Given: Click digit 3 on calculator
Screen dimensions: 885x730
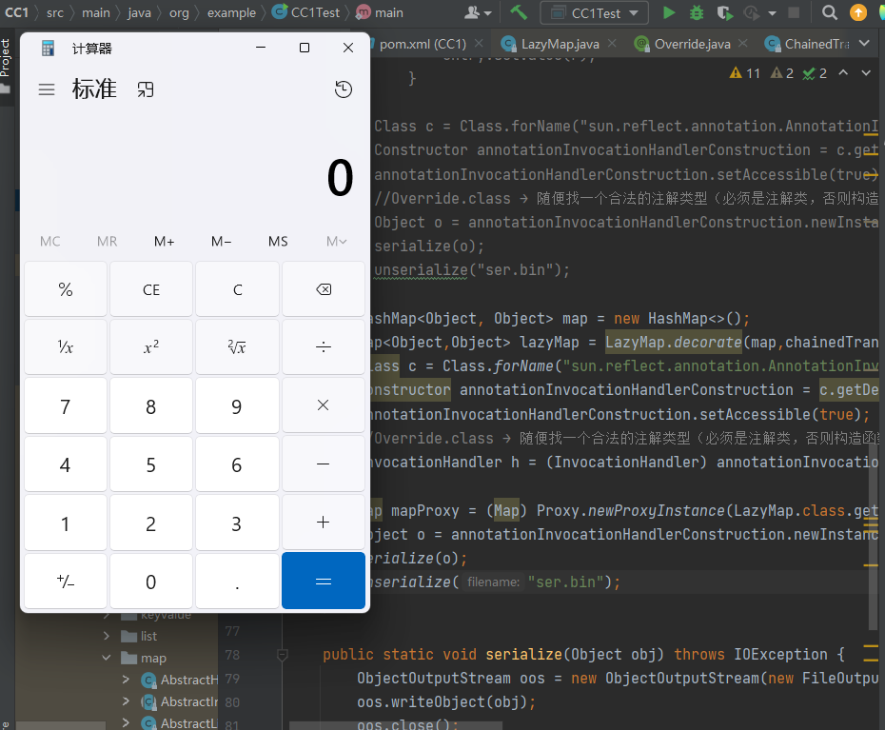Looking at the screenshot, I should pos(238,523).
